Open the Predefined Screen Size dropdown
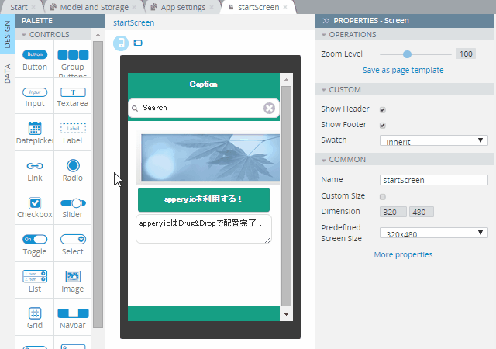496x349 pixels. [x=434, y=233]
